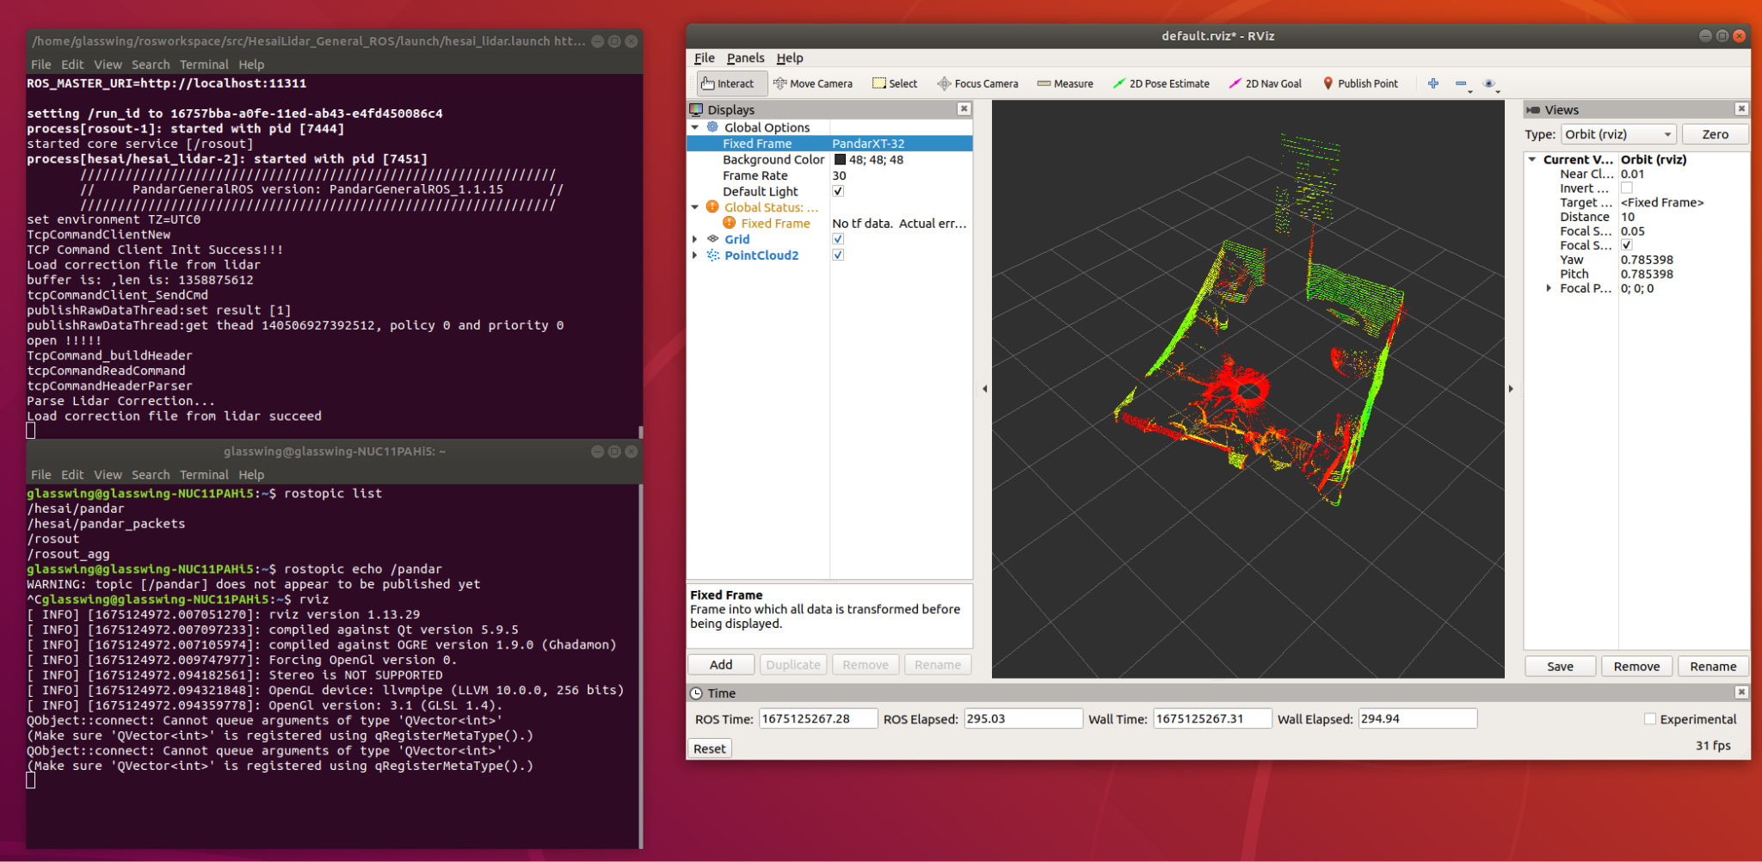Image resolution: width=1762 pixels, height=862 pixels.
Task: Click the Background Color swatch
Action: 840,159
